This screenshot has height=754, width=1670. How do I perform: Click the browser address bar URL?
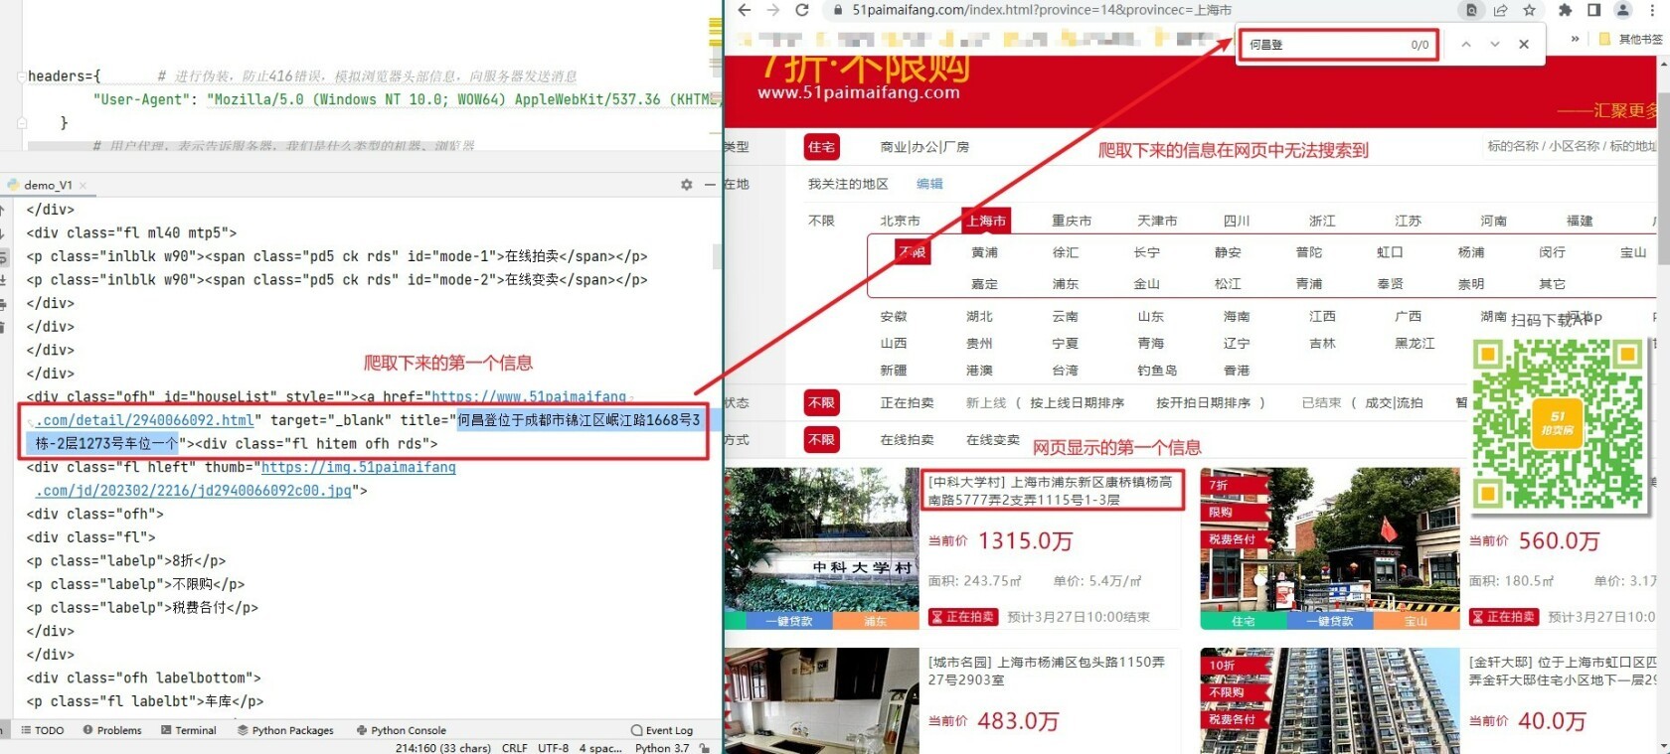coord(1042,10)
